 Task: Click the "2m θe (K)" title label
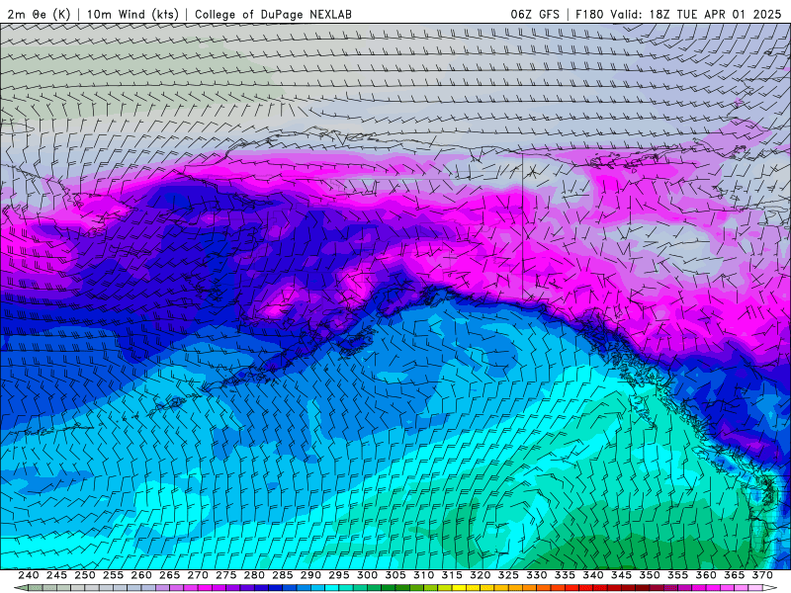pos(39,14)
